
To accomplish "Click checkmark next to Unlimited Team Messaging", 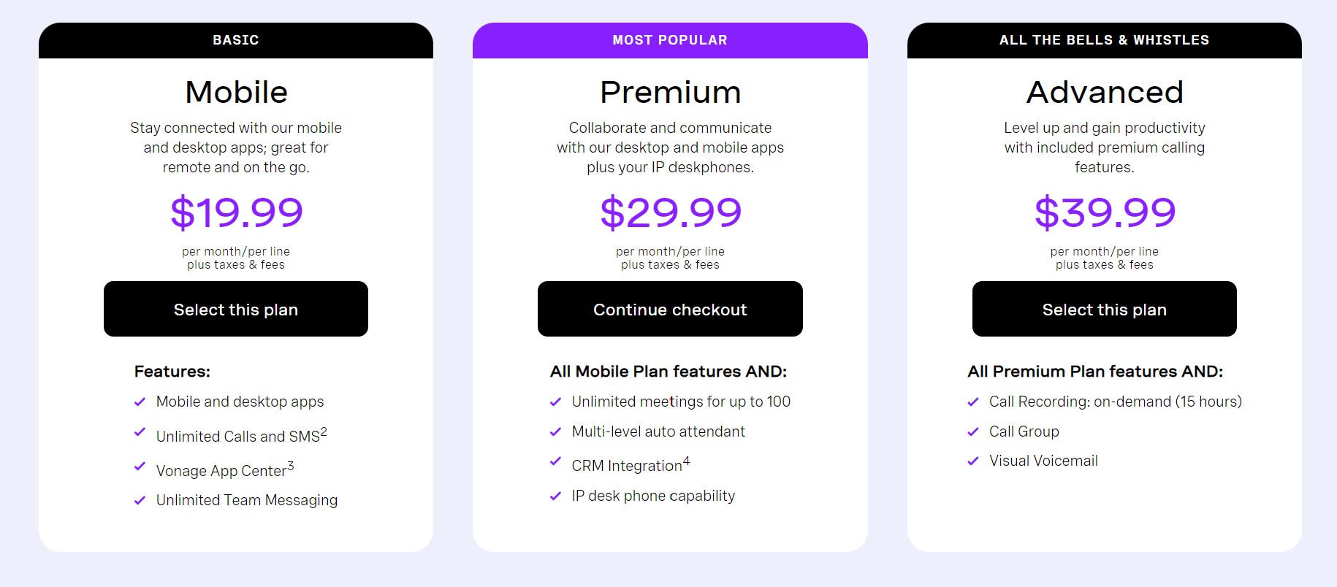I will 140,500.
